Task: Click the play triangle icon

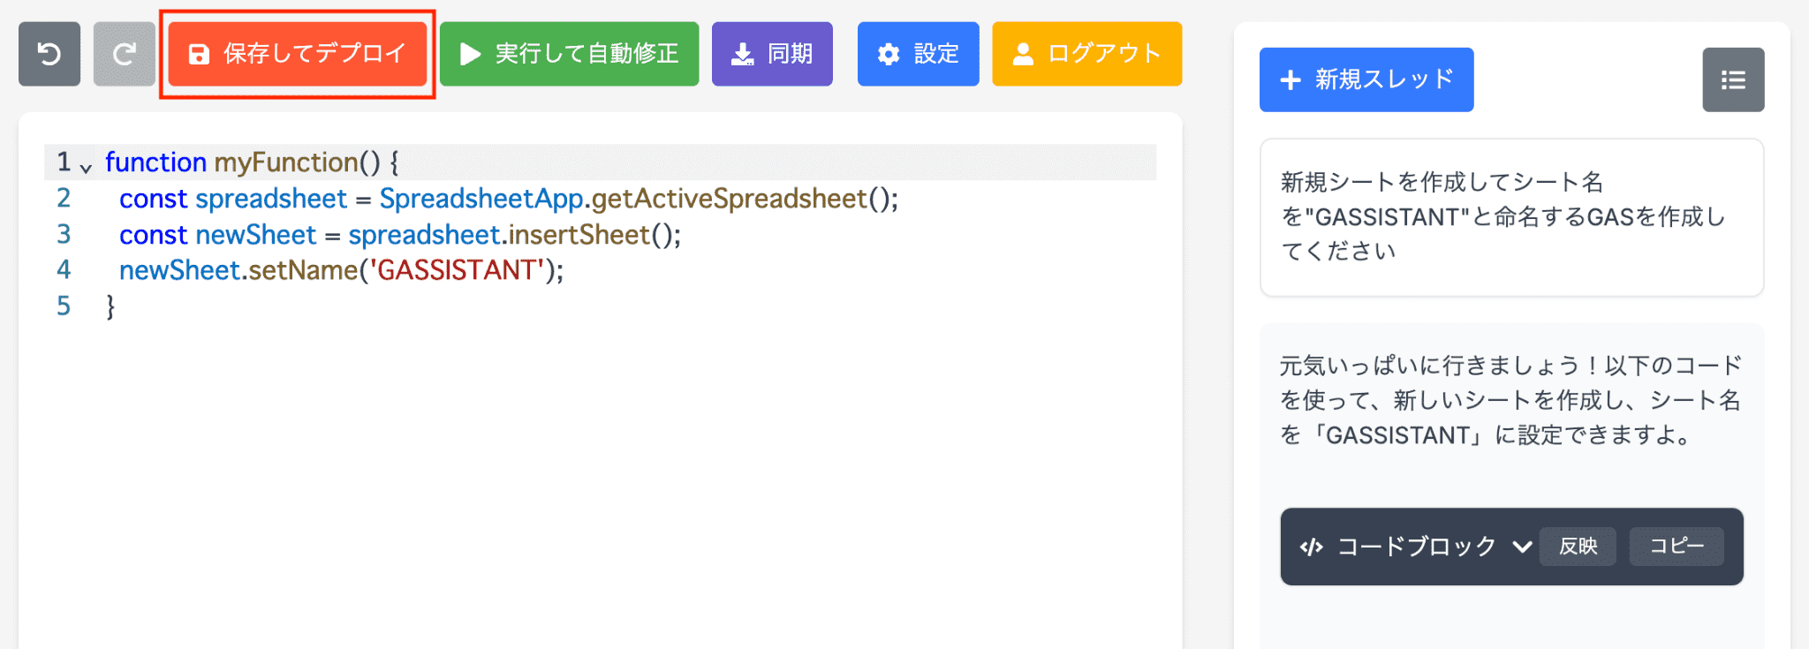Action: coord(471,54)
